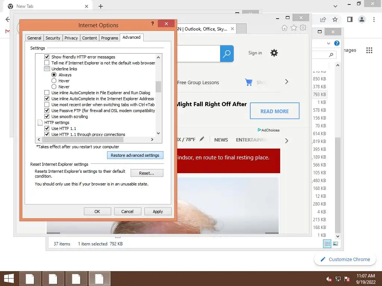Toggle the Chrome side panel icon
Viewport: 382px width, 286px height.
(350, 19)
